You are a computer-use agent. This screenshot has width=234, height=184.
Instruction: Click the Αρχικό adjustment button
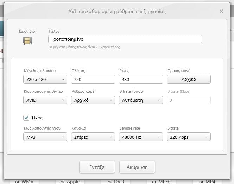[x=189, y=79]
